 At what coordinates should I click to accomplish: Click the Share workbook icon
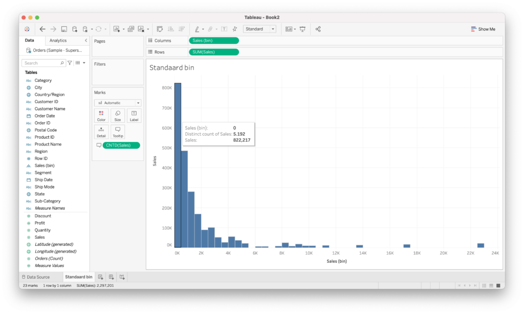pyautogui.click(x=318, y=29)
